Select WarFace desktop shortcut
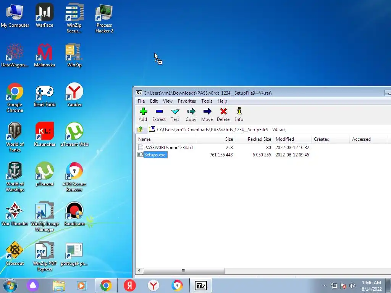 44,16
